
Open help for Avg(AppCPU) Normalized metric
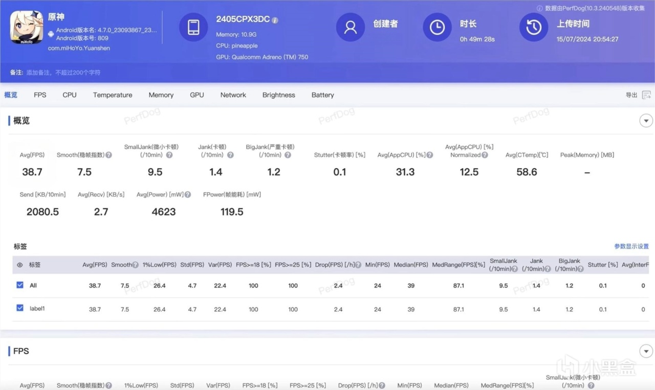coord(485,155)
